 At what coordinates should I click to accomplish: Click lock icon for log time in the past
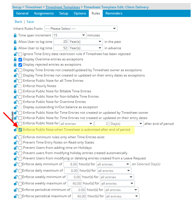[x=15, y=42]
